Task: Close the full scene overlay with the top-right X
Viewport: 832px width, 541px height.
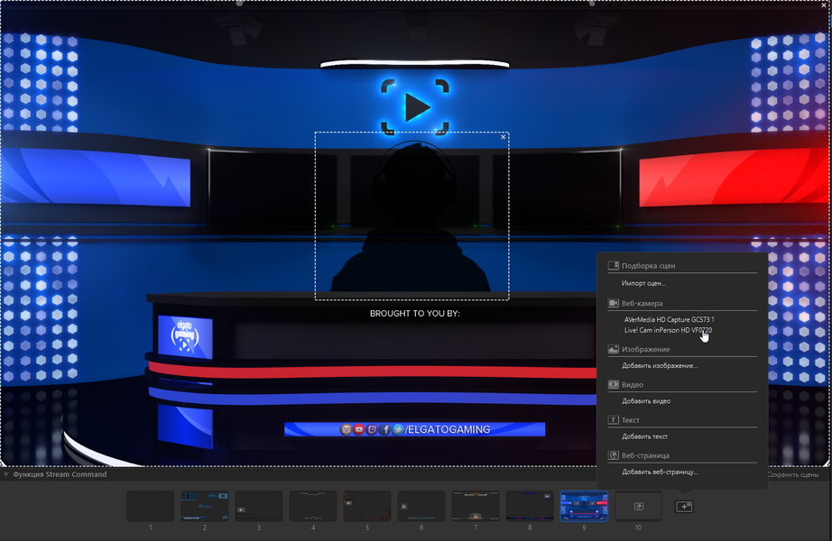Action: click(824, 5)
